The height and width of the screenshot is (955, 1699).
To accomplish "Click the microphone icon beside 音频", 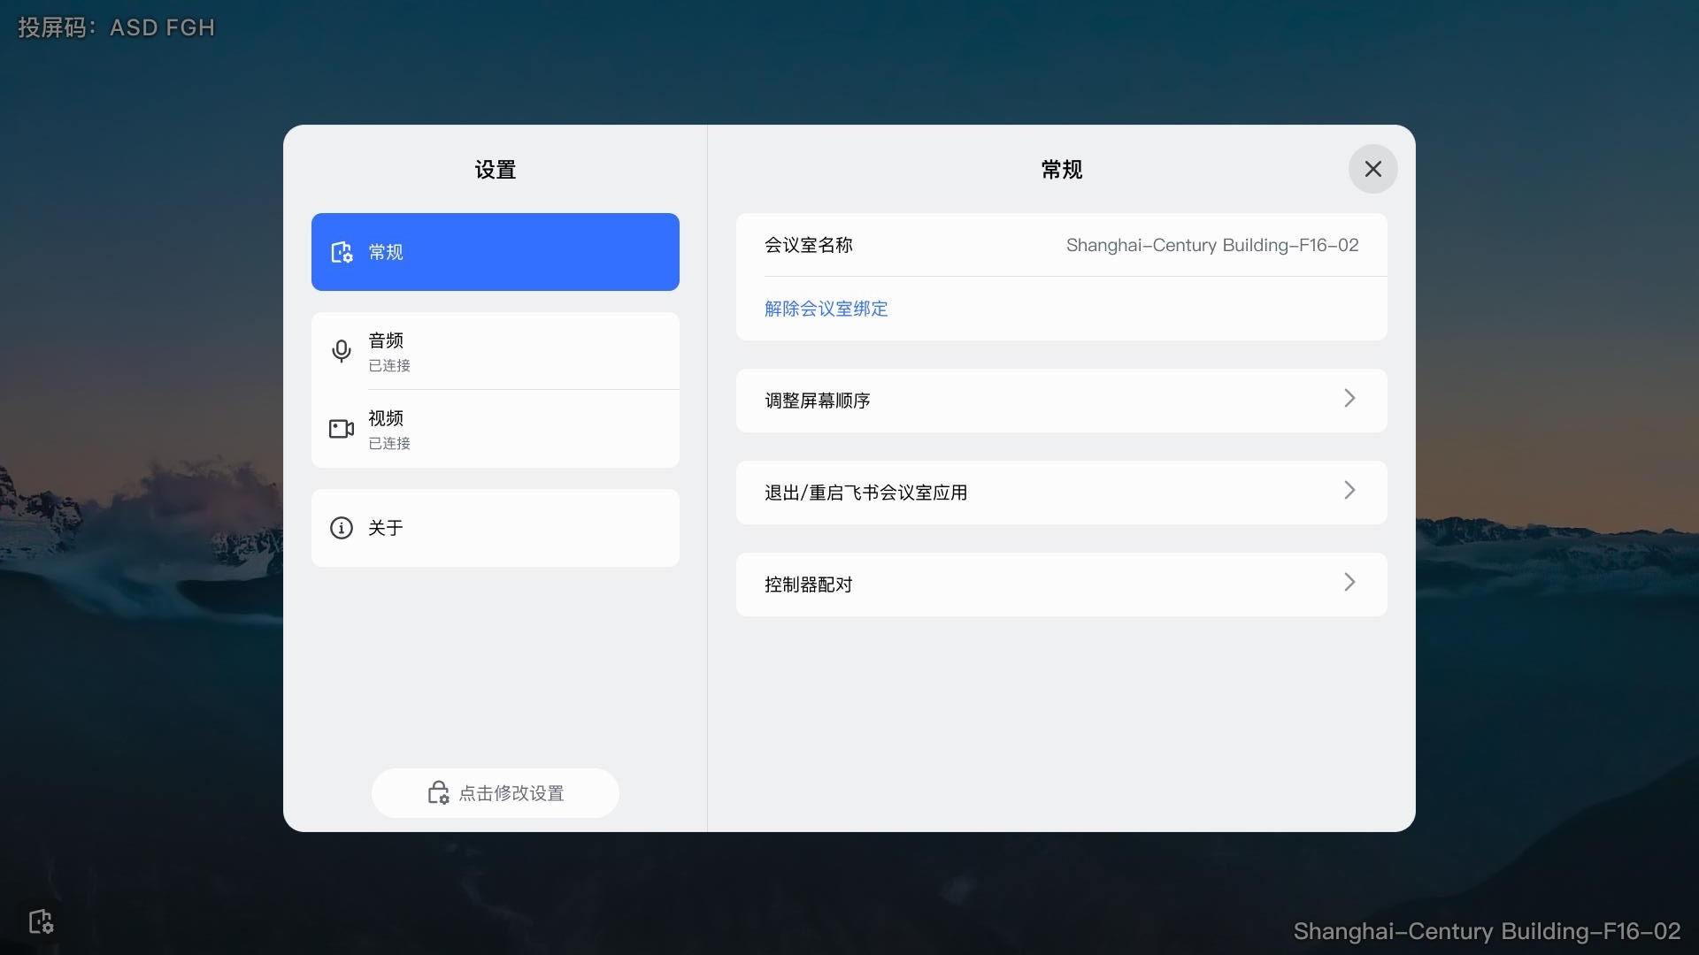I will click(342, 350).
